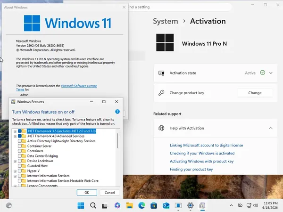
Task: Enable the Guarded Host checkbox
Action: tap(20, 166)
